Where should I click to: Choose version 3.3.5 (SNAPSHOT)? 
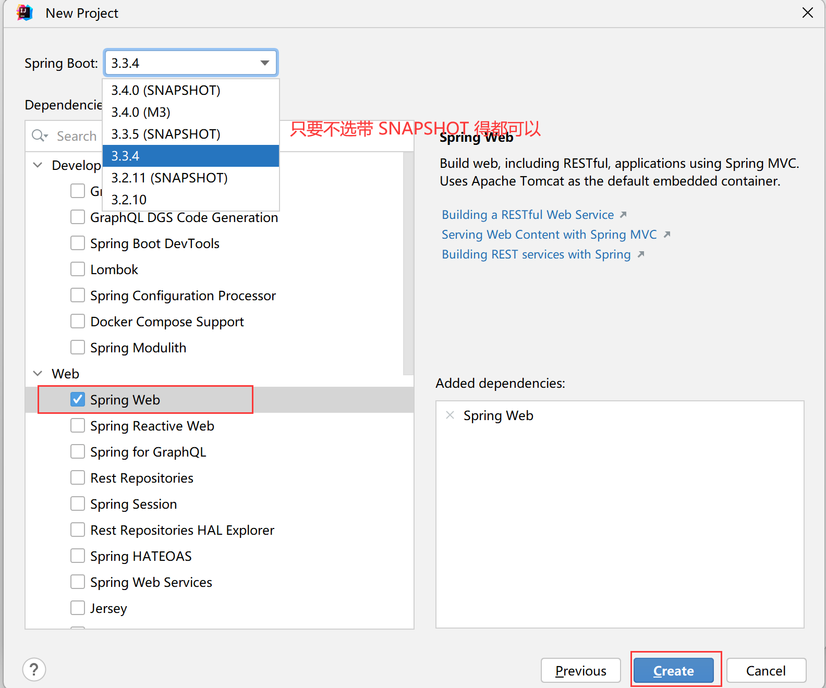pos(191,134)
